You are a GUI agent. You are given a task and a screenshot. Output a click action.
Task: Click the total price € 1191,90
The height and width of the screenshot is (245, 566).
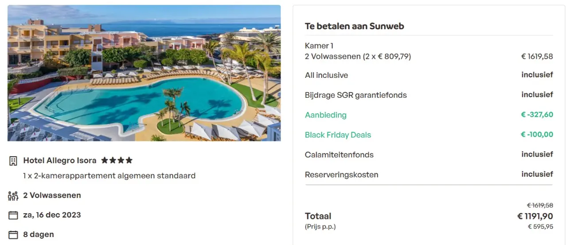(535, 216)
